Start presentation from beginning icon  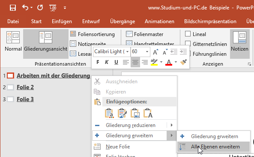pos(53,8)
